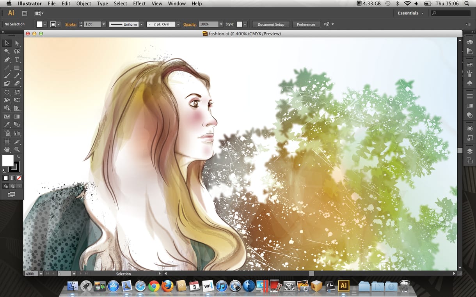Click the large white Fill swatch in toolbox
The height and width of the screenshot is (297, 476).
click(7, 160)
